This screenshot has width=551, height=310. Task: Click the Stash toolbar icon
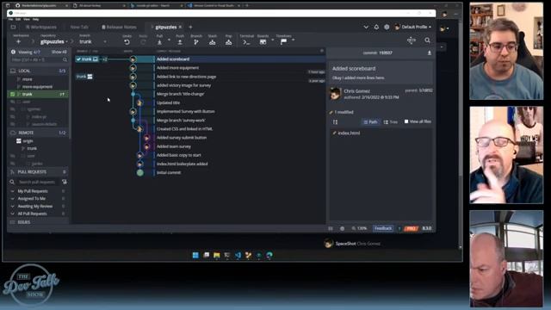pos(213,42)
